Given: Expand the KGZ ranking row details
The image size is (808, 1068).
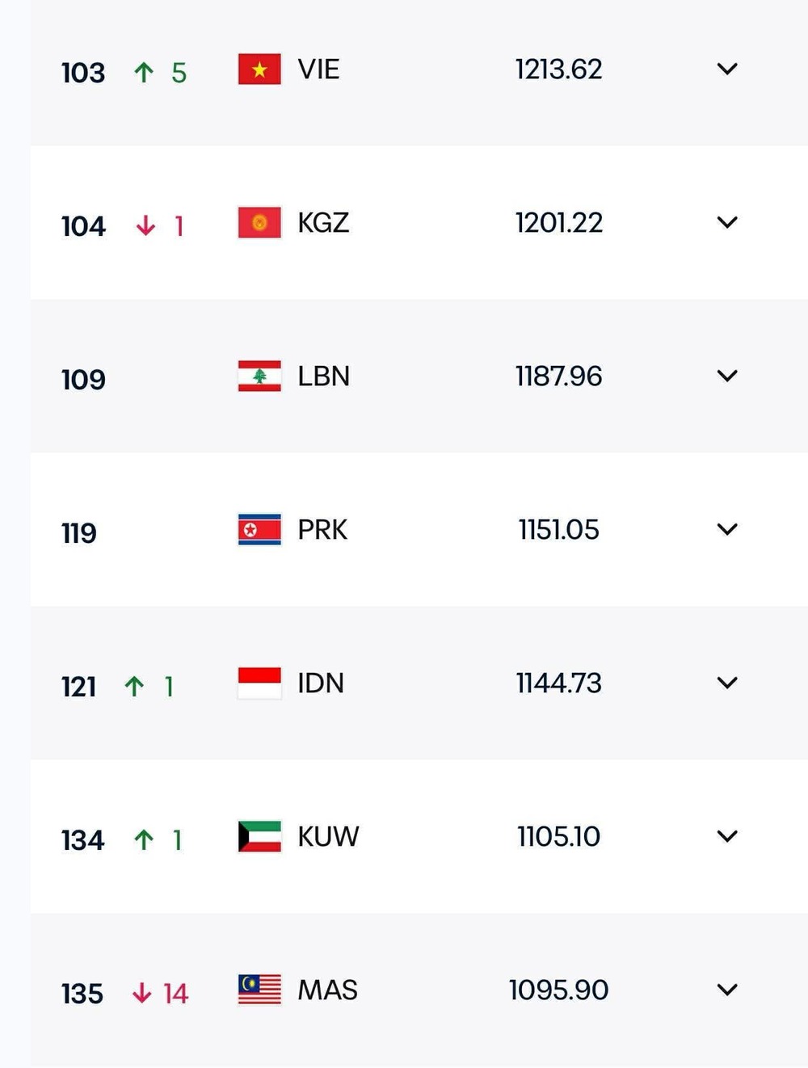Looking at the screenshot, I should pyautogui.click(x=727, y=222).
